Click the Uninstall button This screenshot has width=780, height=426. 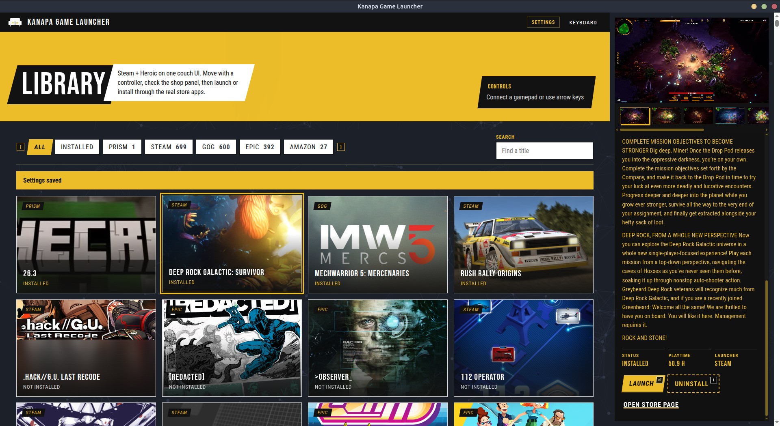coord(693,384)
